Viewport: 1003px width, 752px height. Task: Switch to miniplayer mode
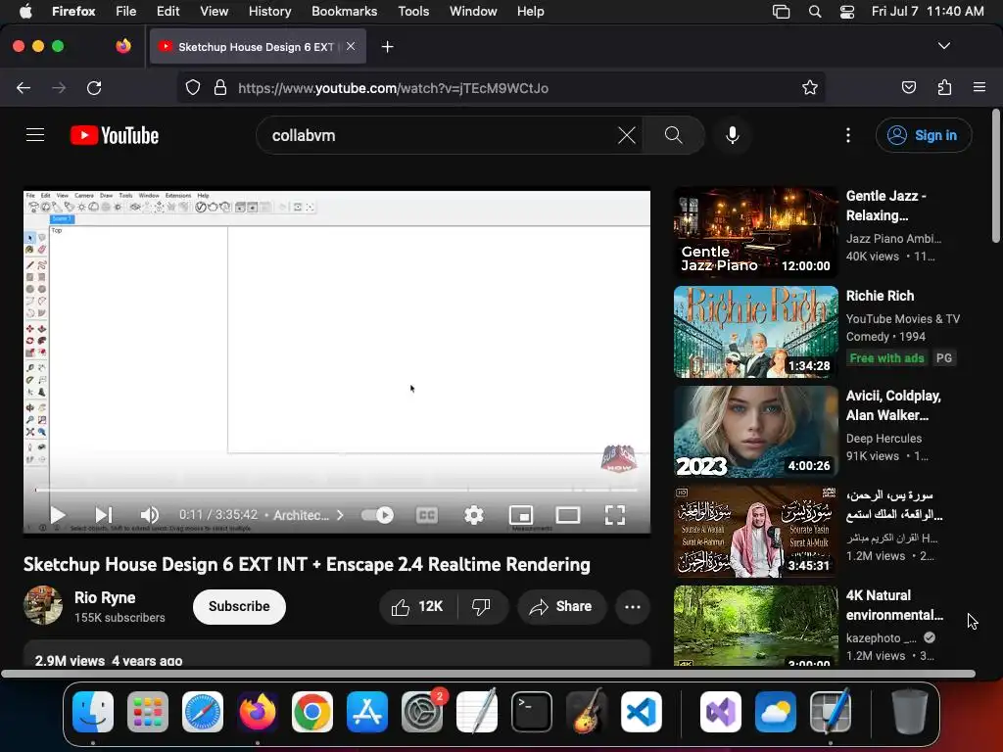click(x=521, y=515)
